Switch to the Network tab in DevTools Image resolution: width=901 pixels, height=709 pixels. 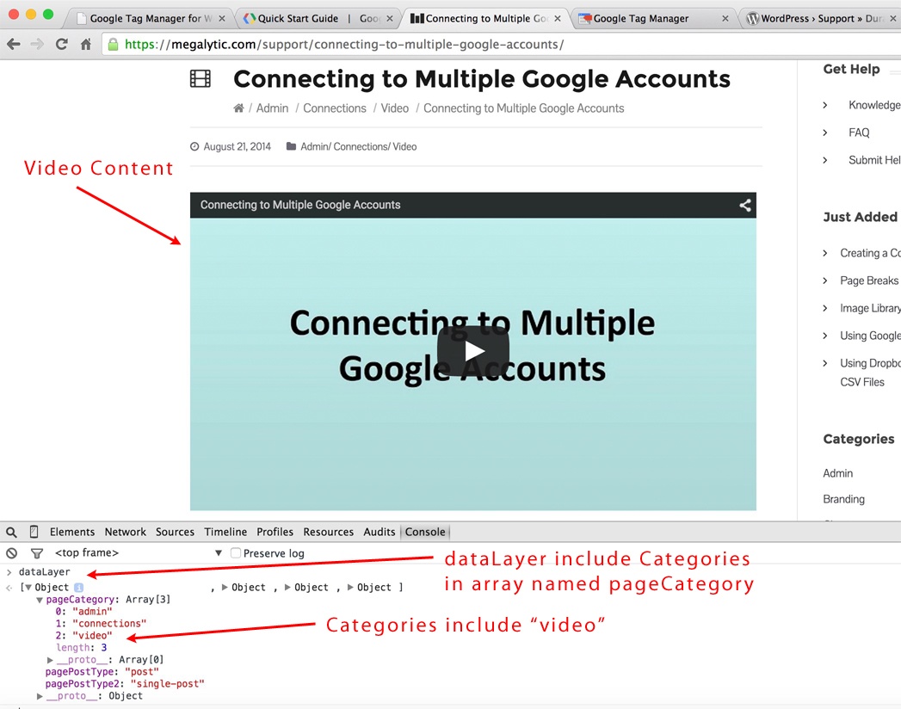pyautogui.click(x=126, y=532)
